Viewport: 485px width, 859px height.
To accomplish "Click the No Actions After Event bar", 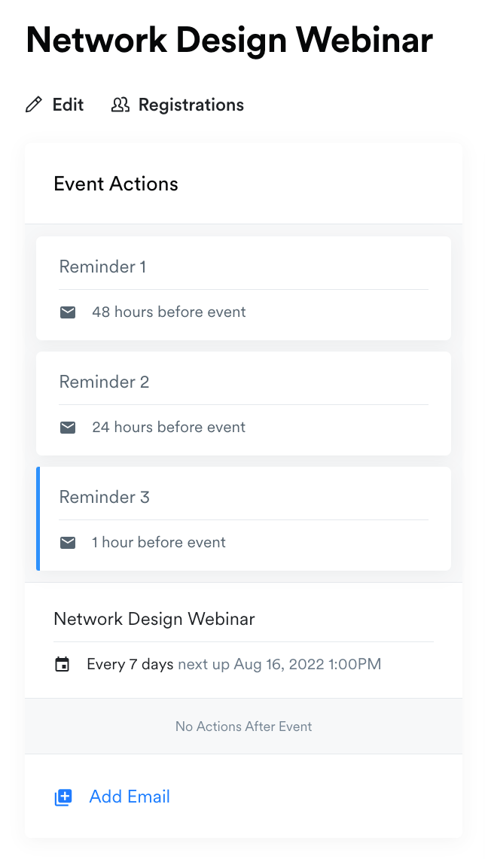I will pyautogui.click(x=243, y=726).
